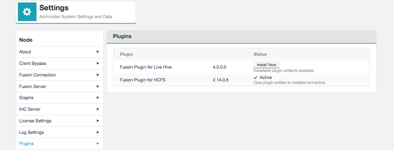Click the arrow beside Client Bypass
Viewport: 394px width, 150px height.
coord(98,63)
